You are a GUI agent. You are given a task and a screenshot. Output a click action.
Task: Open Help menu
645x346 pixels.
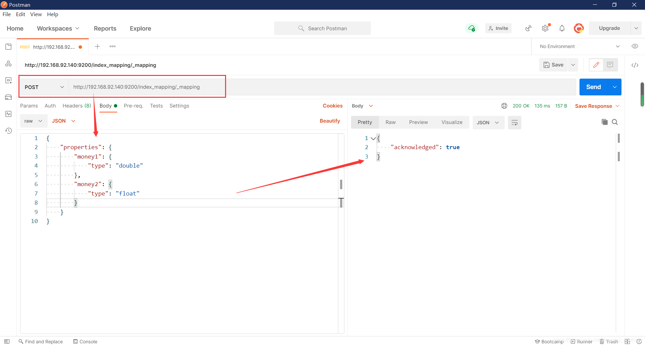[53, 14]
